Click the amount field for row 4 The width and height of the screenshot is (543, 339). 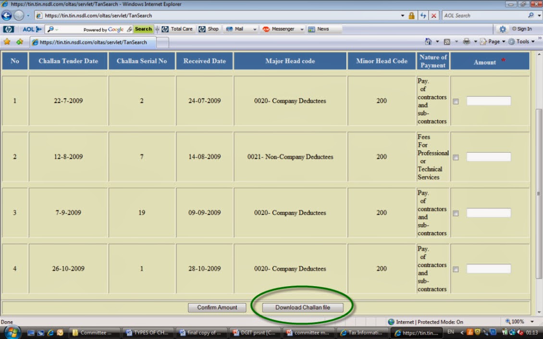489,268
